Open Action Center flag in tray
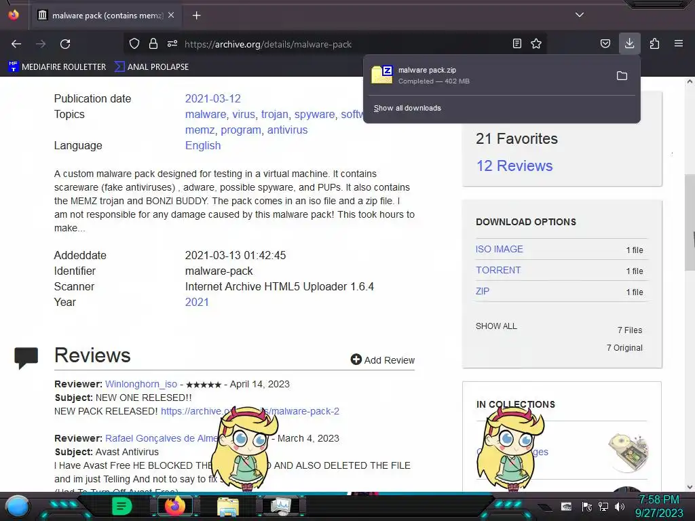This screenshot has width=695, height=521. point(587,507)
